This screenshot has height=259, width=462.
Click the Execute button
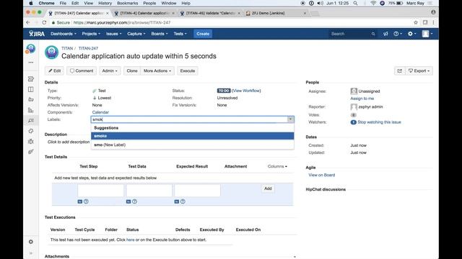188,71
